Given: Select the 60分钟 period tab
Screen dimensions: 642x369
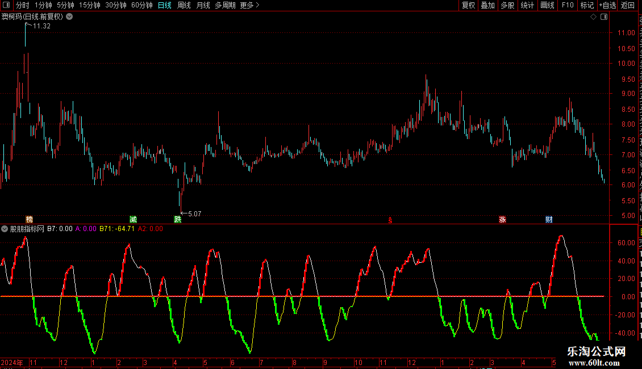Looking at the screenshot, I should tap(141, 5).
